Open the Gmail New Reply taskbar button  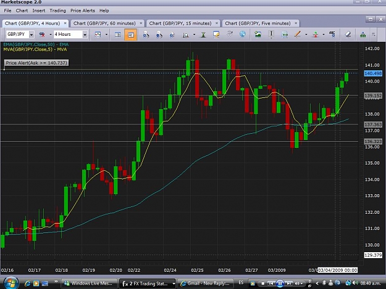[x=205, y=283]
